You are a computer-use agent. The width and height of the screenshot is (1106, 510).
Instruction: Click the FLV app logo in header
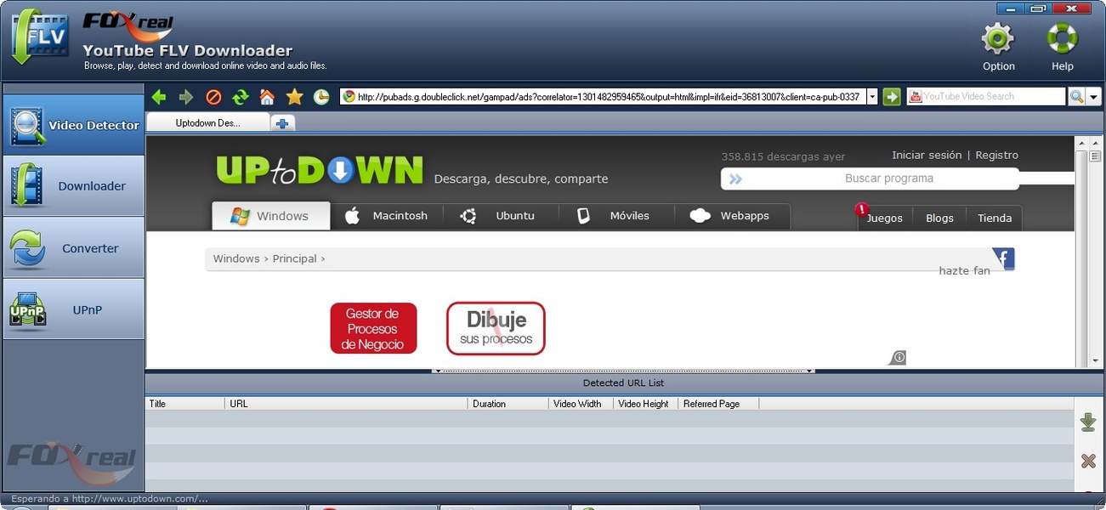coord(39,37)
